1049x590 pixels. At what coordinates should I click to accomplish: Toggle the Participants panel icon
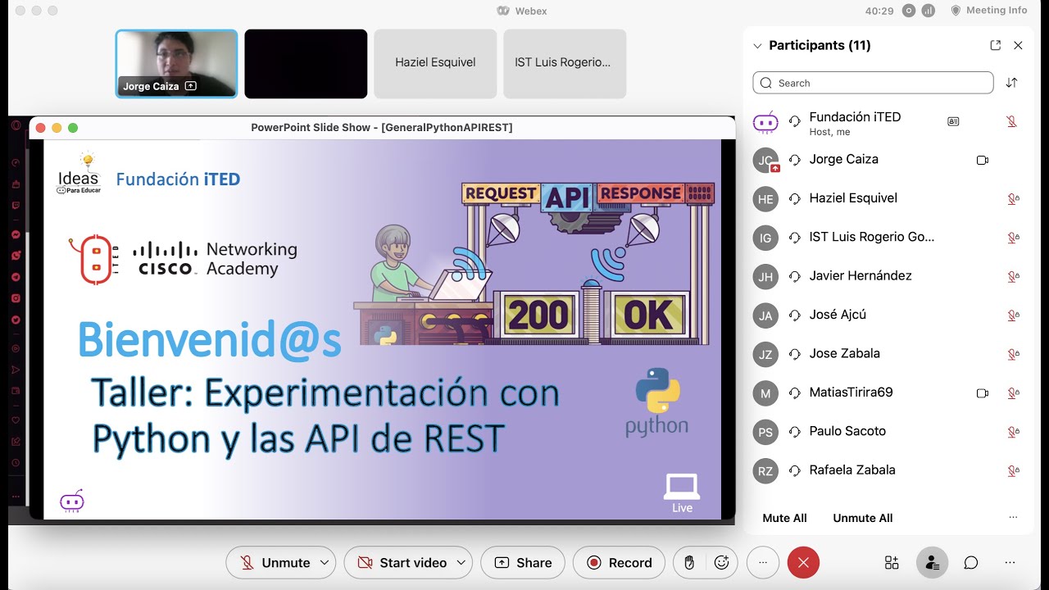(932, 563)
